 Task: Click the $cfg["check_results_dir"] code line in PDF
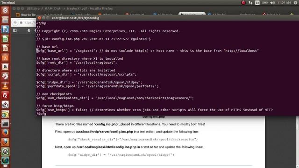coord(133,140)
